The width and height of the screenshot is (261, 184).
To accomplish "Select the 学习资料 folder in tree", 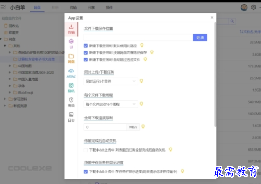I will [x=20, y=99].
